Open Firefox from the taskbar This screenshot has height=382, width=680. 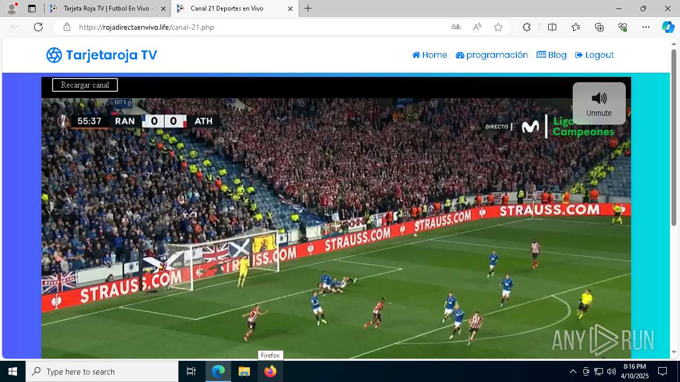click(270, 371)
